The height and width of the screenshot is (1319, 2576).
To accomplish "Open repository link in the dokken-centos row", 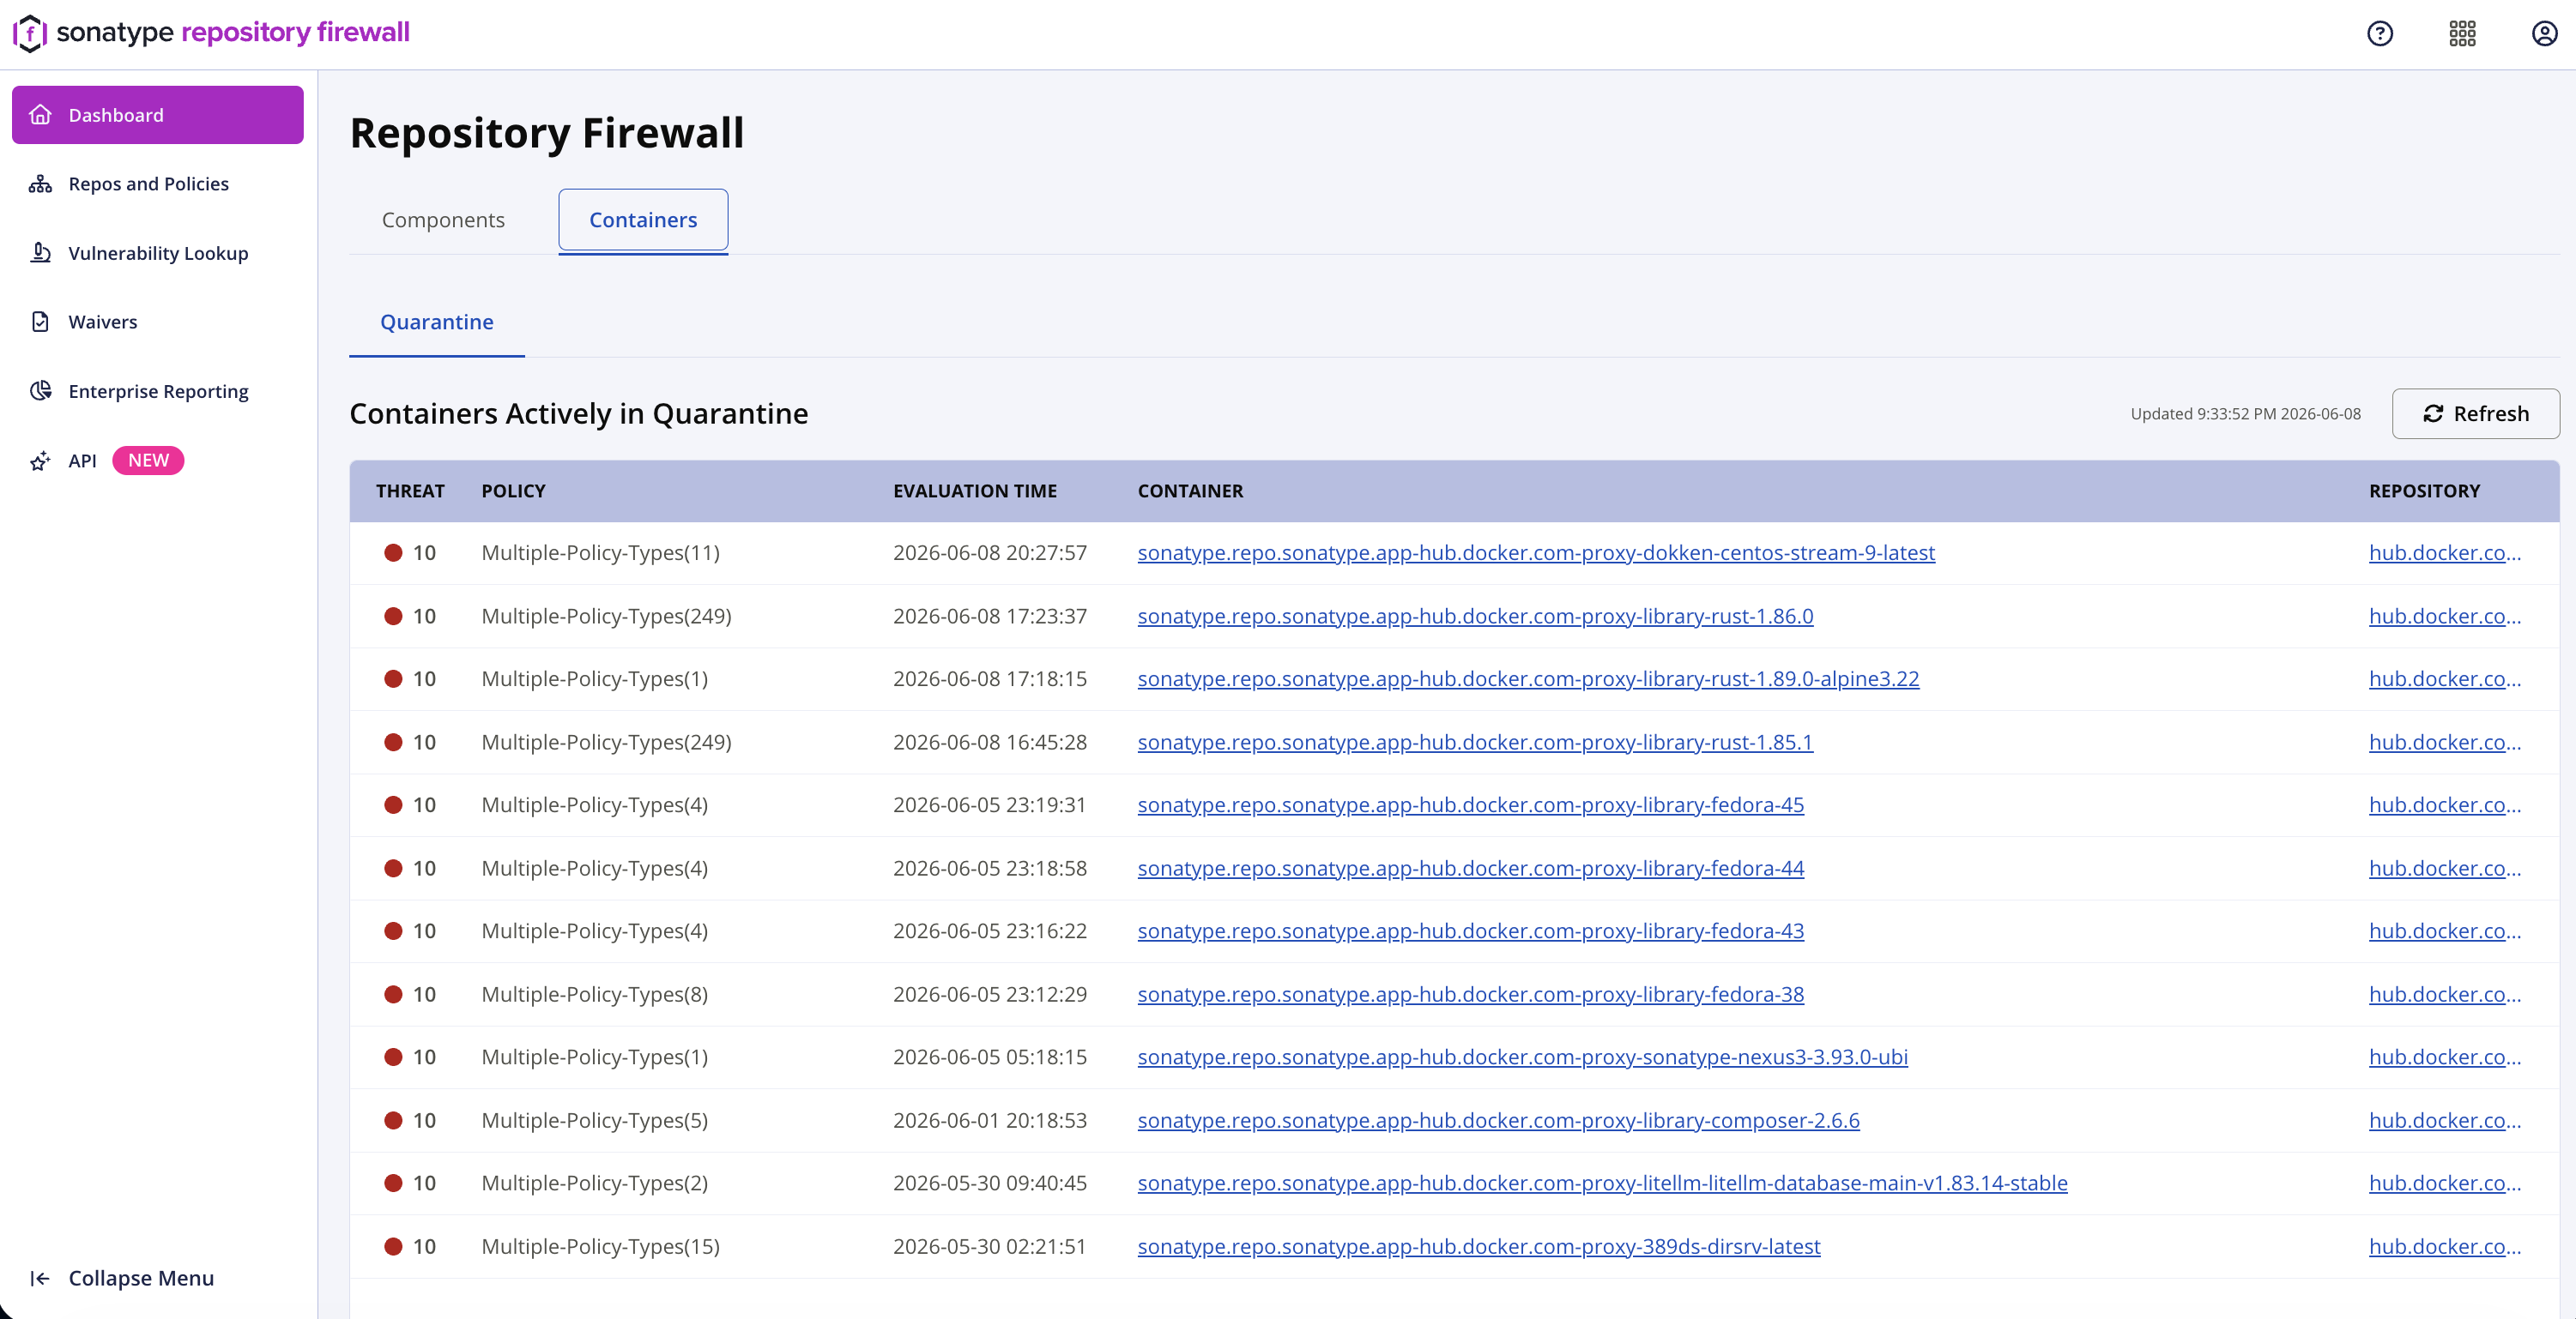I will pyautogui.click(x=2445, y=552).
